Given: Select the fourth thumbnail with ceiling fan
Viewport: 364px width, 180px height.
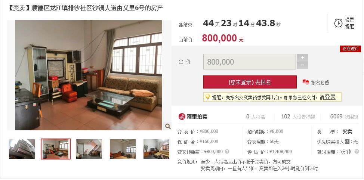Looking at the screenshot, I should click(x=123, y=149).
